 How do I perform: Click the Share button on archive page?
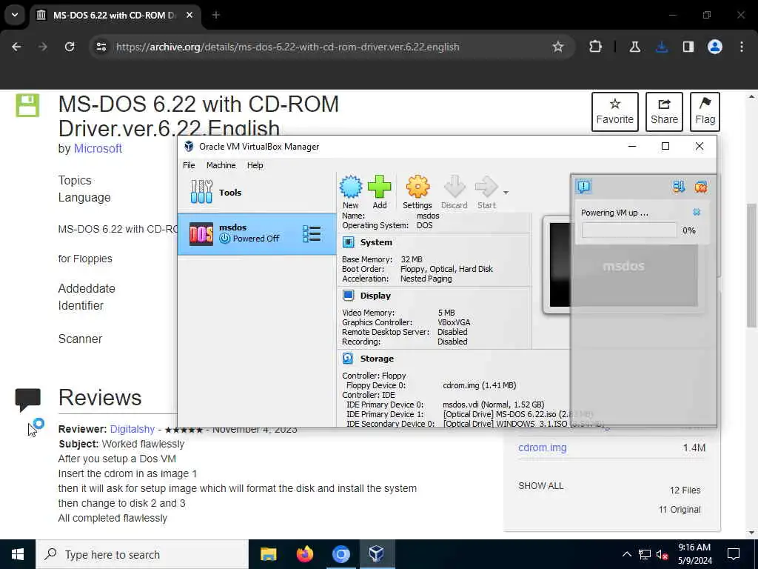pos(664,112)
